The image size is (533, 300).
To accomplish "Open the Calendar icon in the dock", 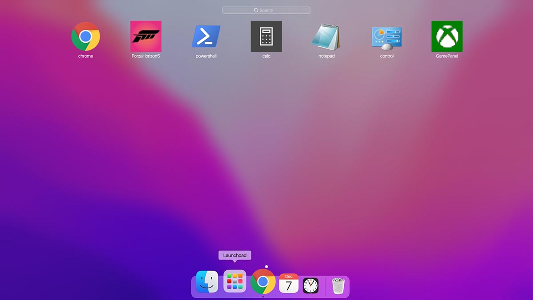I will 289,283.
